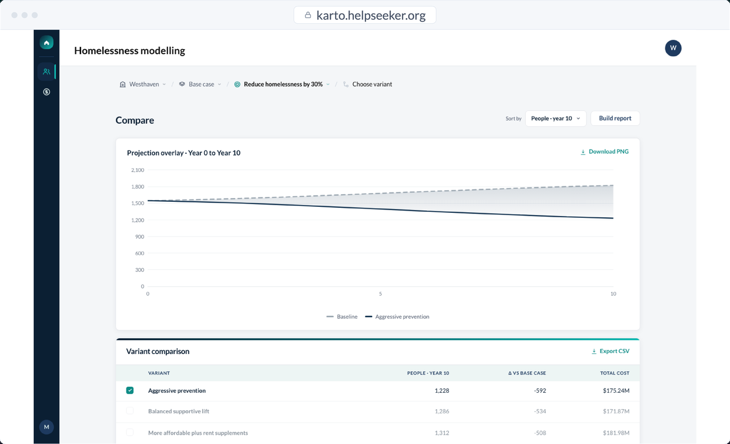
Task: Open Reduce homelessness by 30% breadcrumb
Action: (x=282, y=84)
